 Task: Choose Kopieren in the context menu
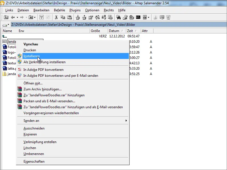[73, 134]
